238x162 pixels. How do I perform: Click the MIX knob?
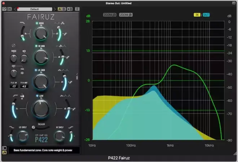click(x=24, y=58)
